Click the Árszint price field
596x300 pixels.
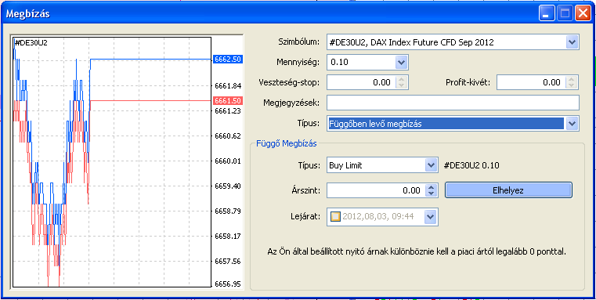pos(376,190)
